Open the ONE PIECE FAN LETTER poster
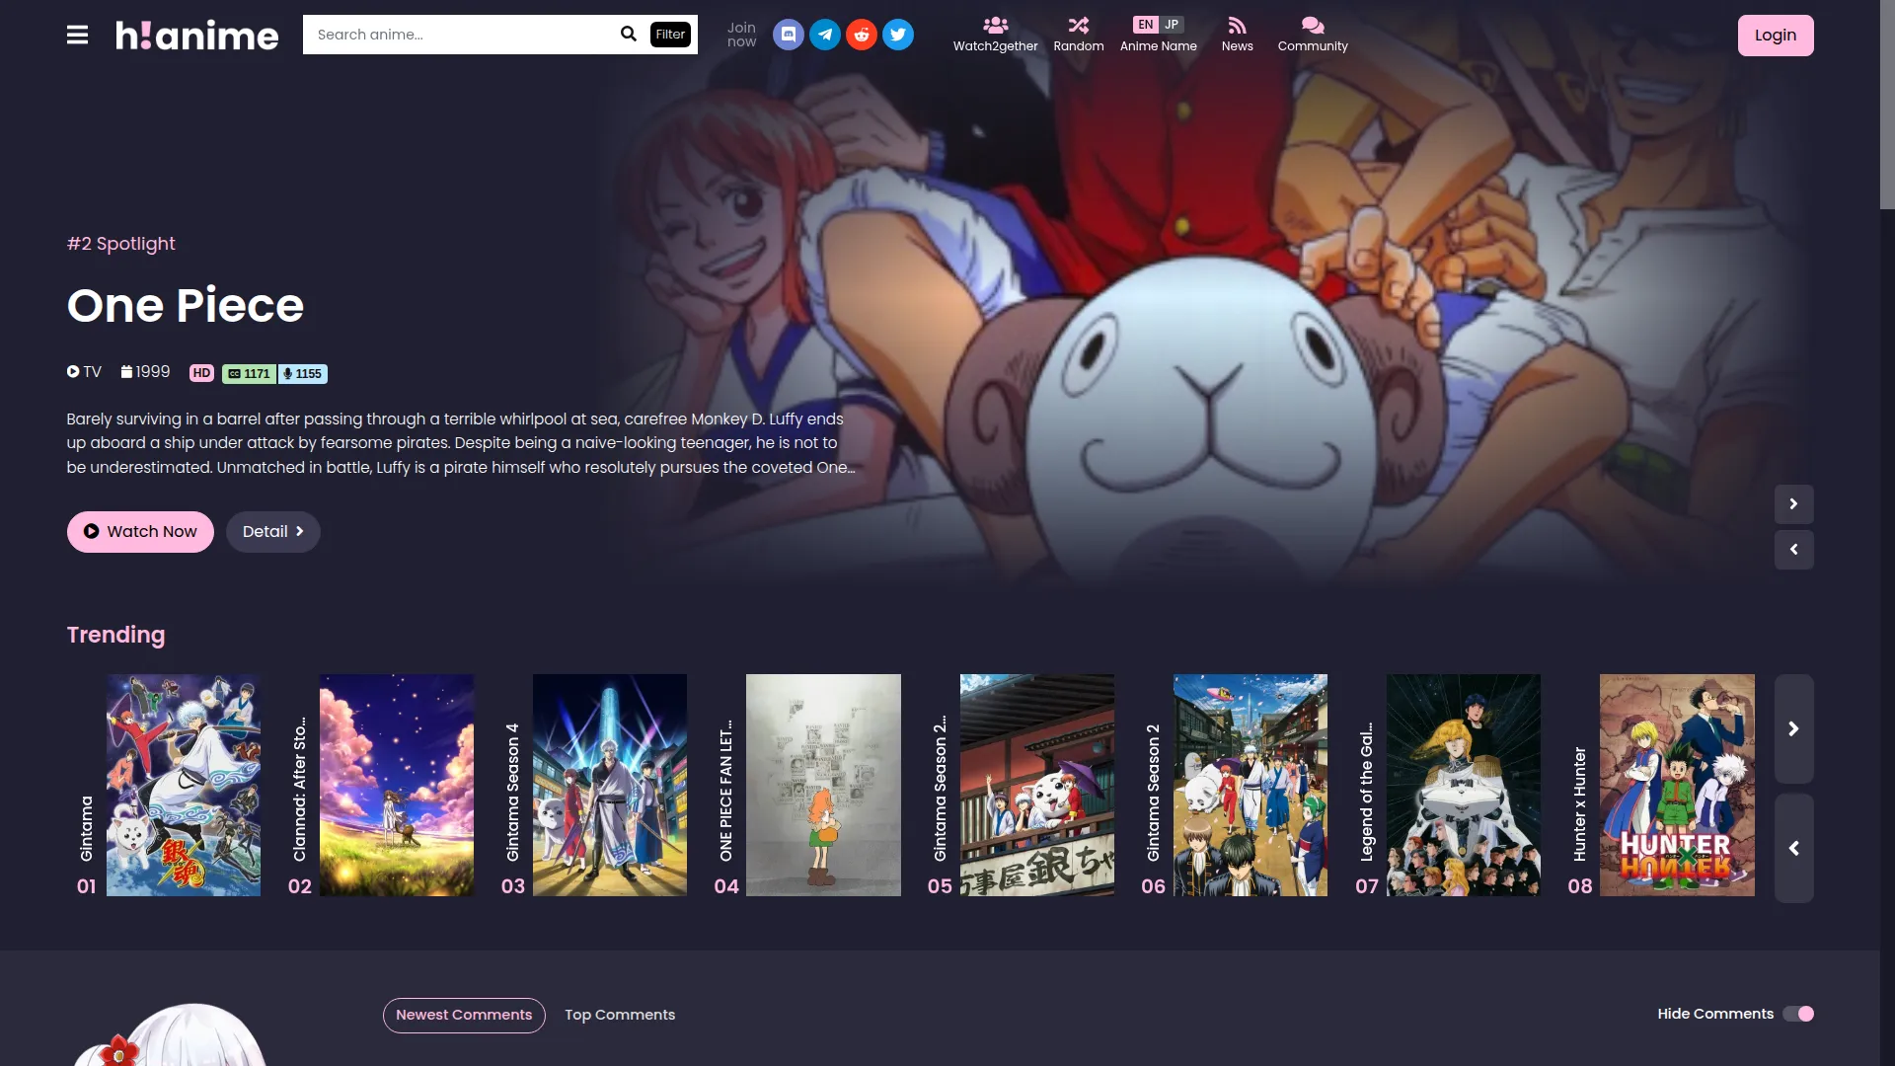 tap(823, 786)
